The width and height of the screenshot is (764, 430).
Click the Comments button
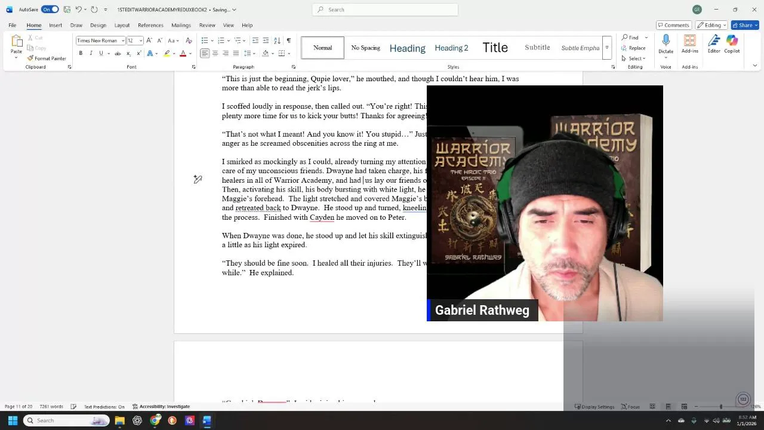674,25
